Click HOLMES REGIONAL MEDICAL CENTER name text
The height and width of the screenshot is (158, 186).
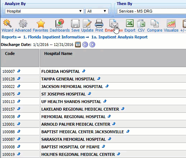pos(78,154)
